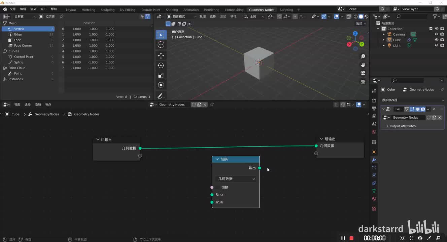
Task: Collapse the 切换 Switch node
Action: coord(217,159)
